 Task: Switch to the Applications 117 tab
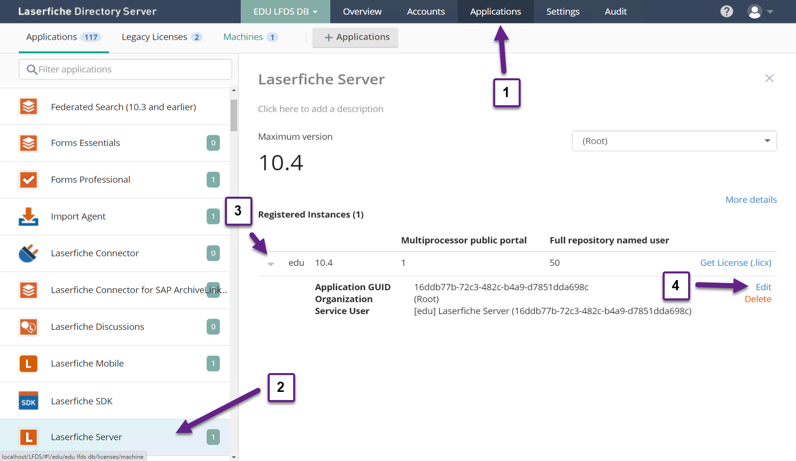click(x=64, y=37)
